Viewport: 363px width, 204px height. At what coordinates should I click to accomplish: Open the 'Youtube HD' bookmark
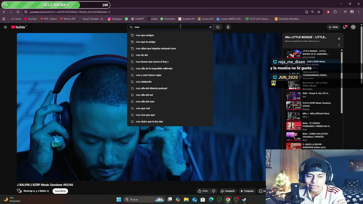(x=186, y=19)
